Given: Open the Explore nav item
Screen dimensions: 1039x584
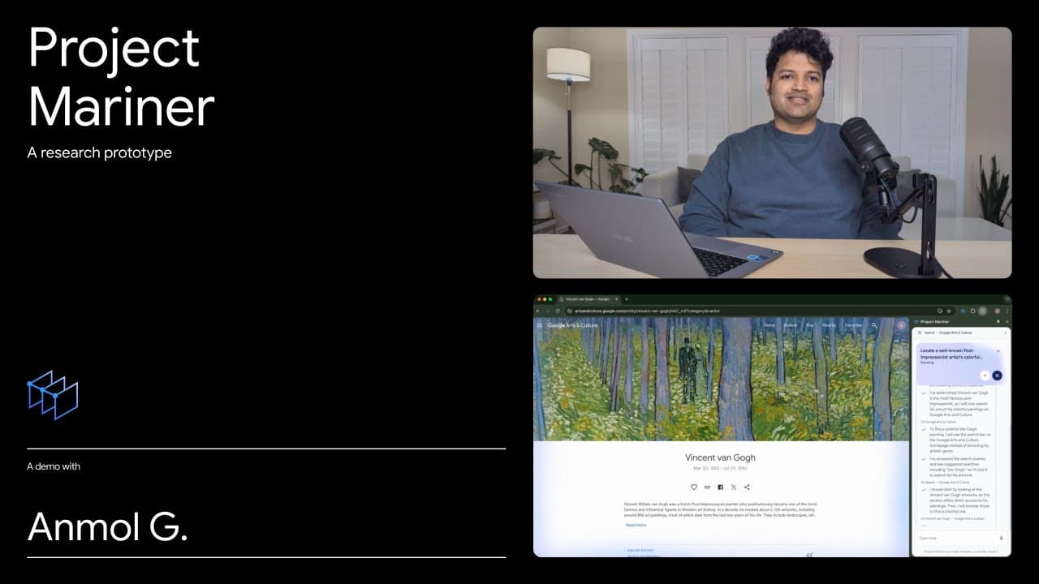Looking at the screenshot, I should pos(791,325).
